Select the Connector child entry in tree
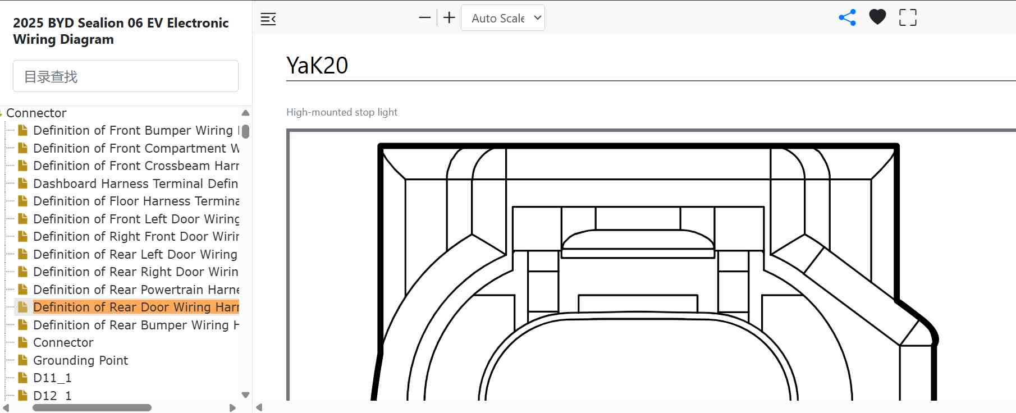 [63, 342]
